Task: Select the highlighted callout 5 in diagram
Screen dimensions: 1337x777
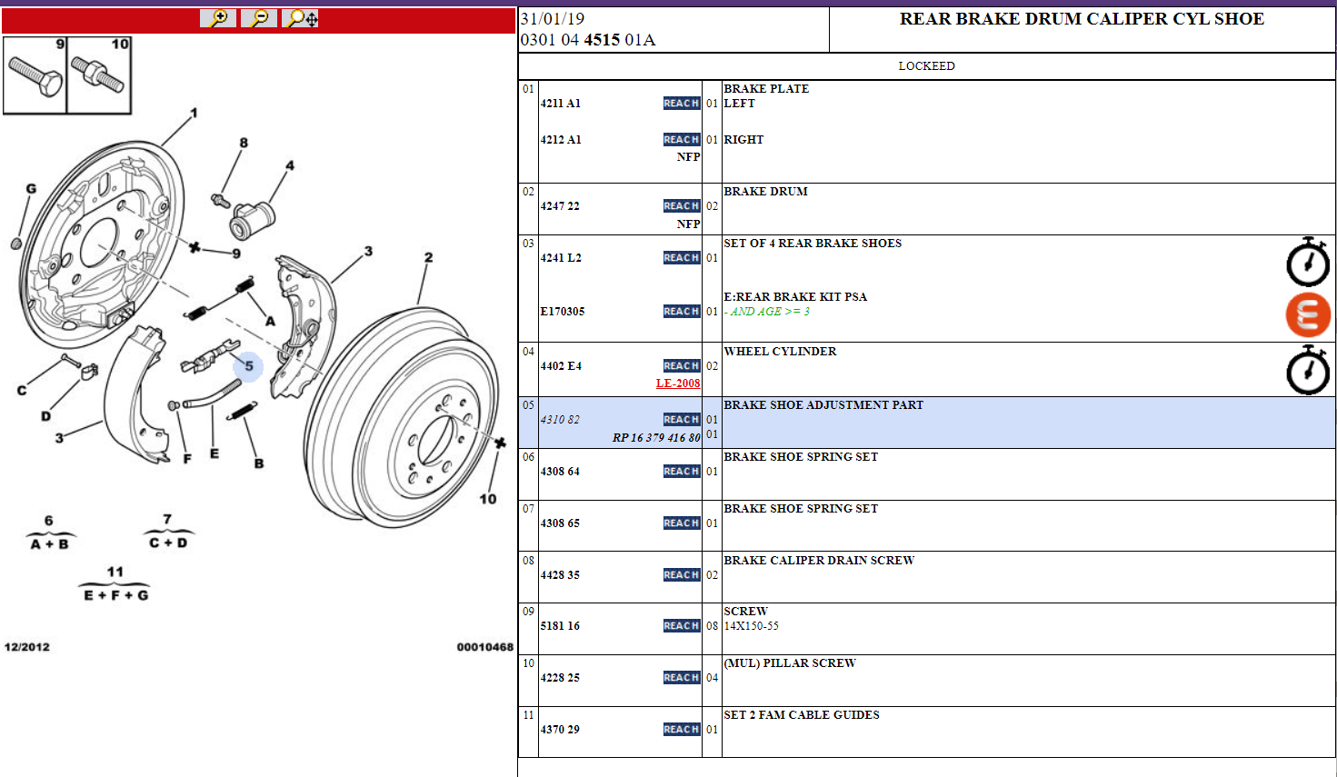Action: (x=249, y=366)
